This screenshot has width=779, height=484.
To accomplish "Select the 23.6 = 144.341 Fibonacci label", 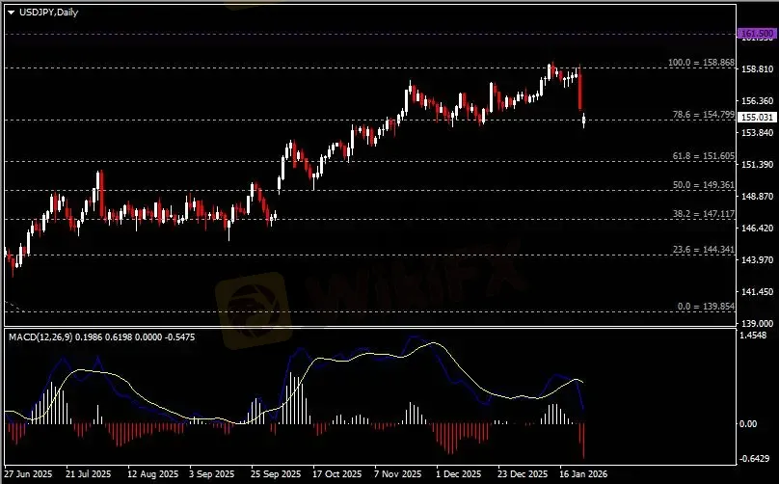I will tap(703, 250).
